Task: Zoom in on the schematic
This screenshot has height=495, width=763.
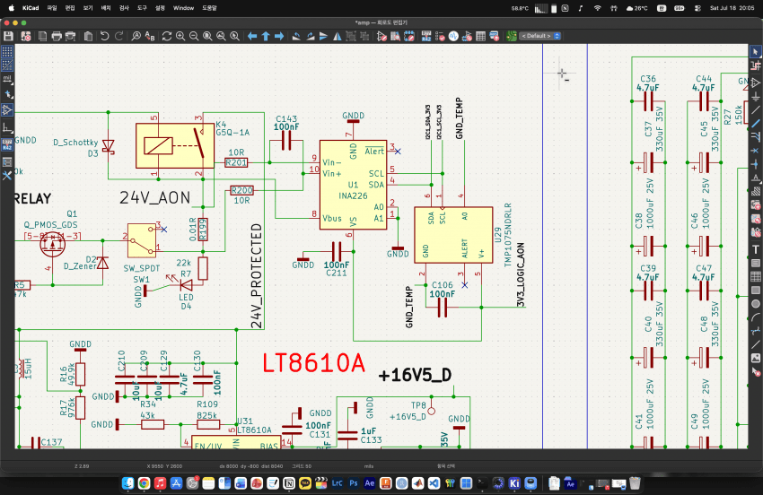Action: 180,36
